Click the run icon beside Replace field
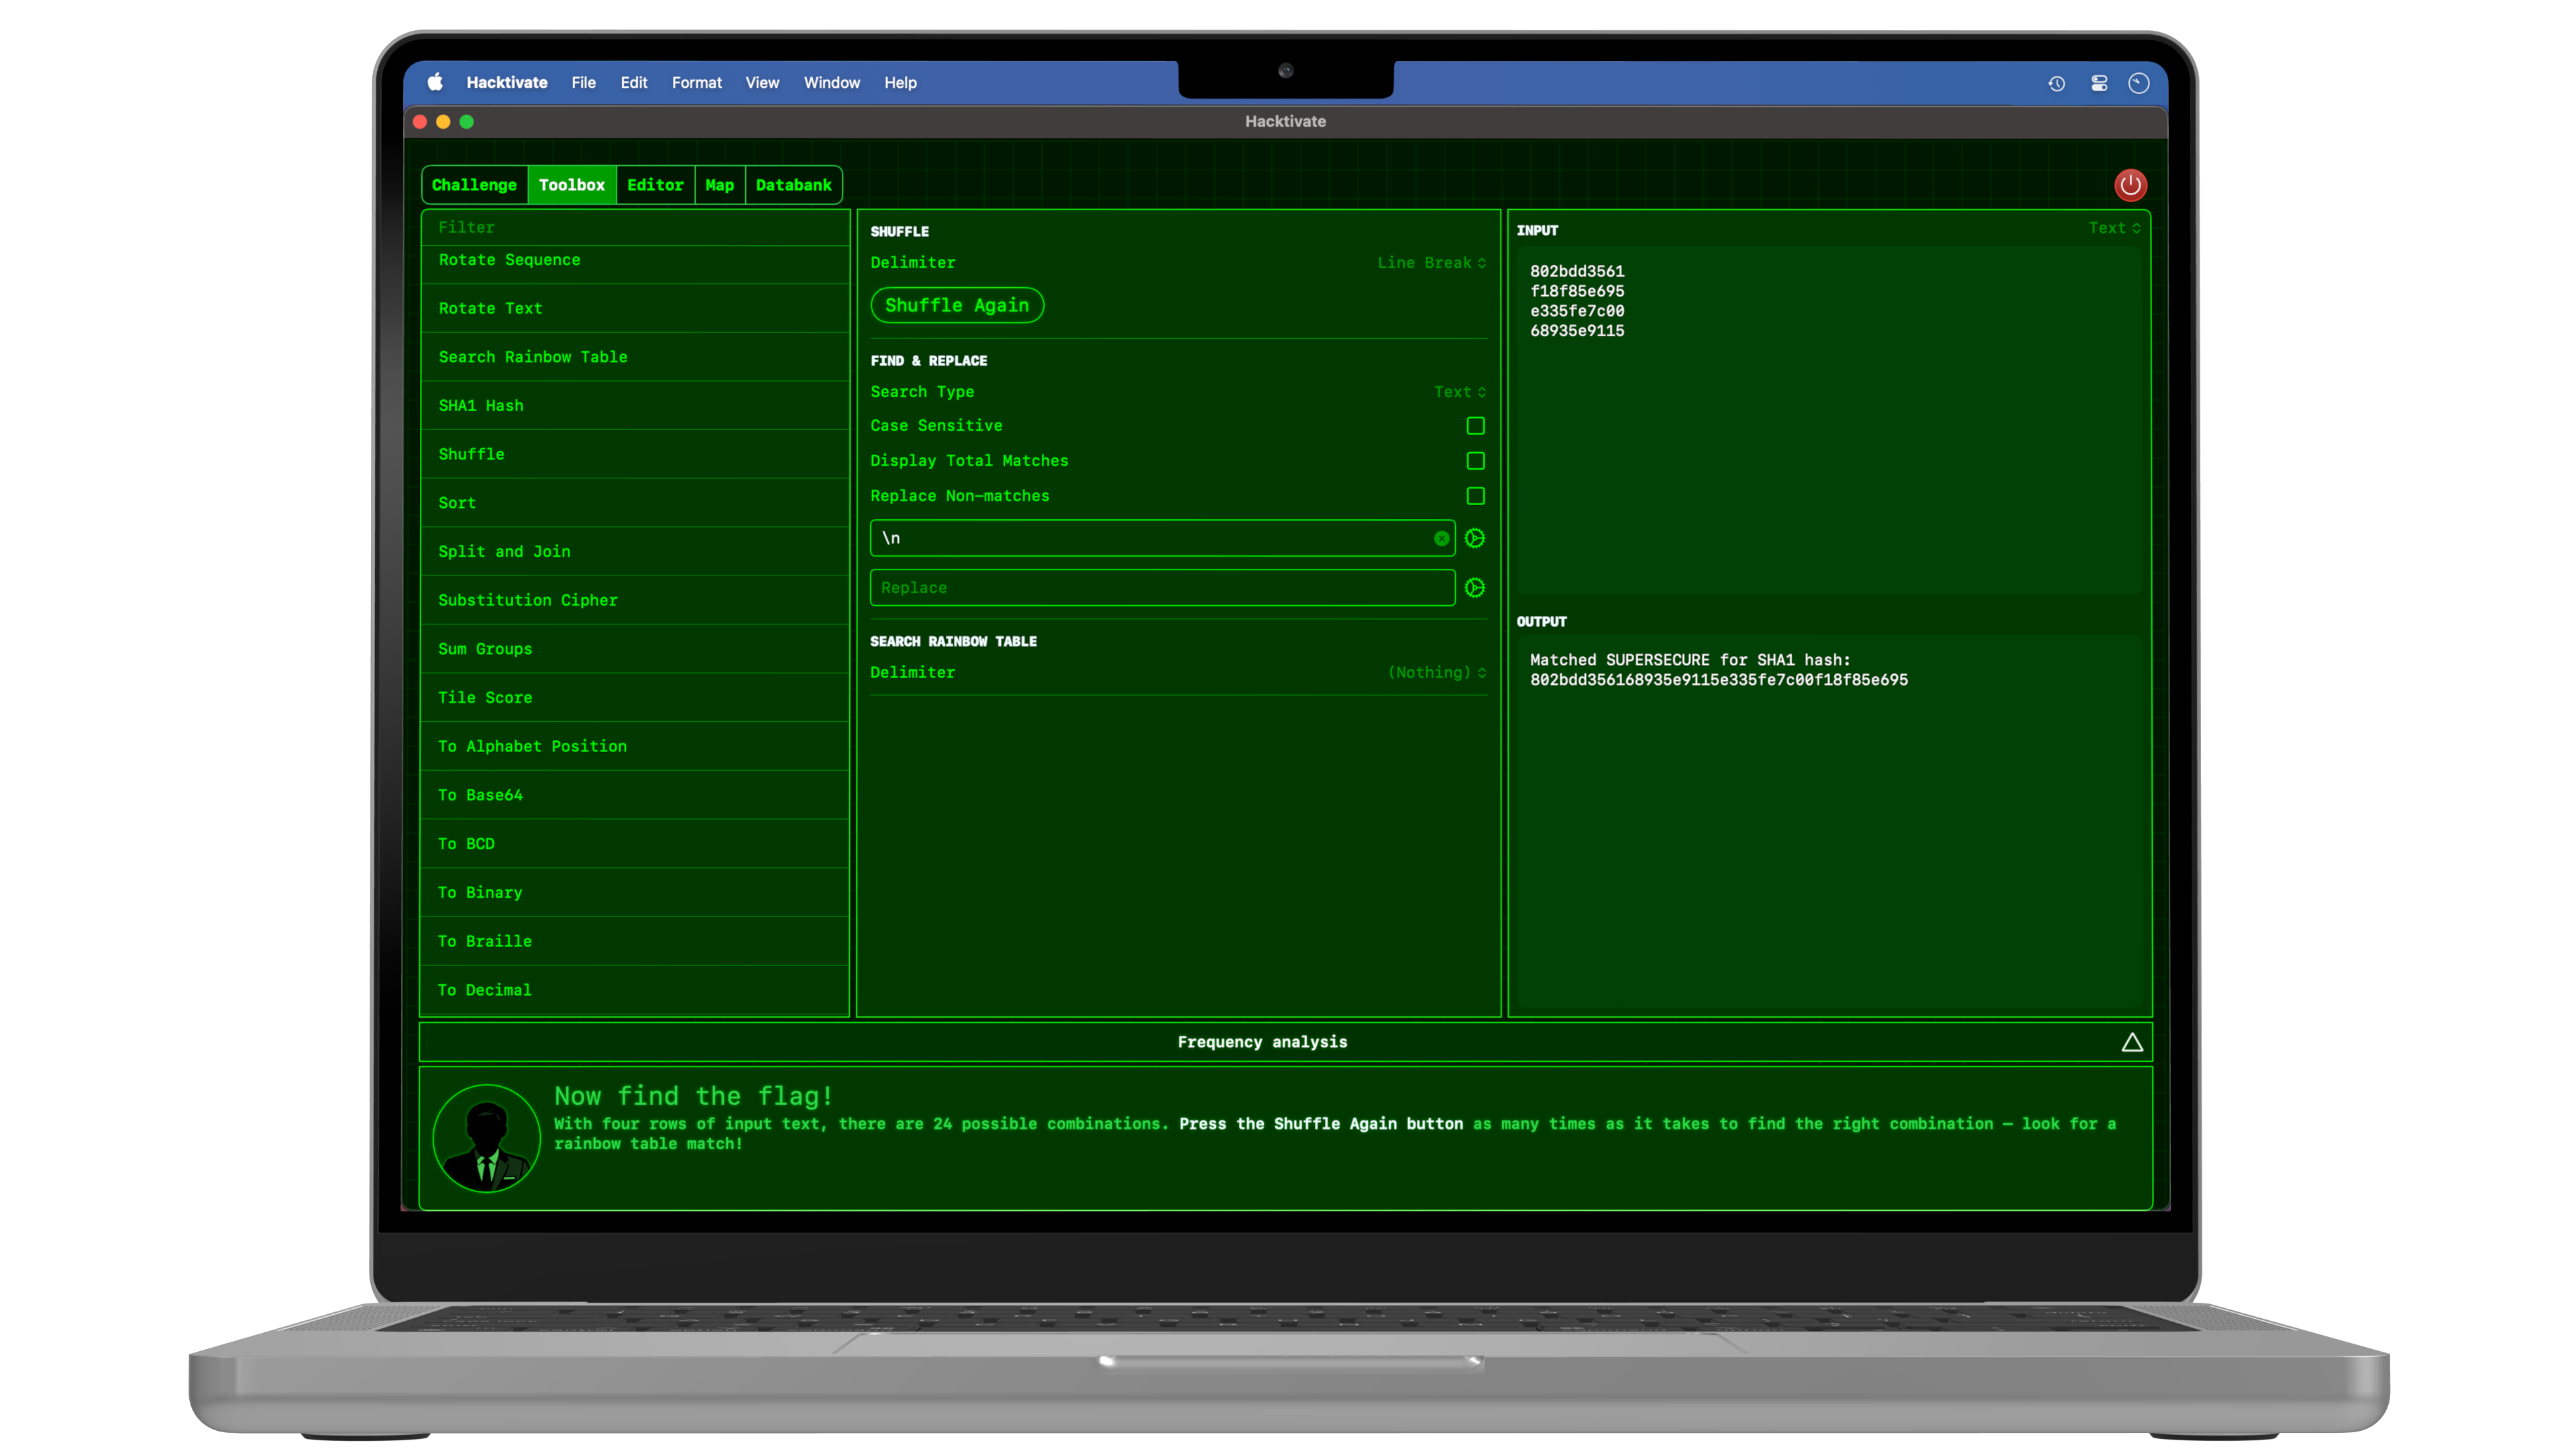 [1475, 588]
